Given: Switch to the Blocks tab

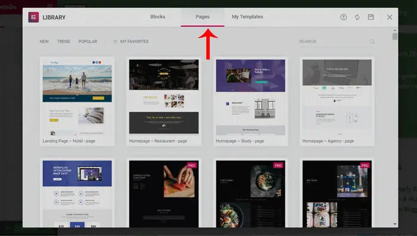Looking at the screenshot, I should pos(158,17).
